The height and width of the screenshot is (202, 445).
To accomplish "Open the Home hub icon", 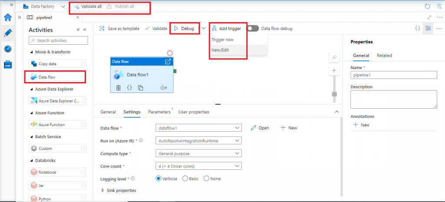I will pos(8,17).
